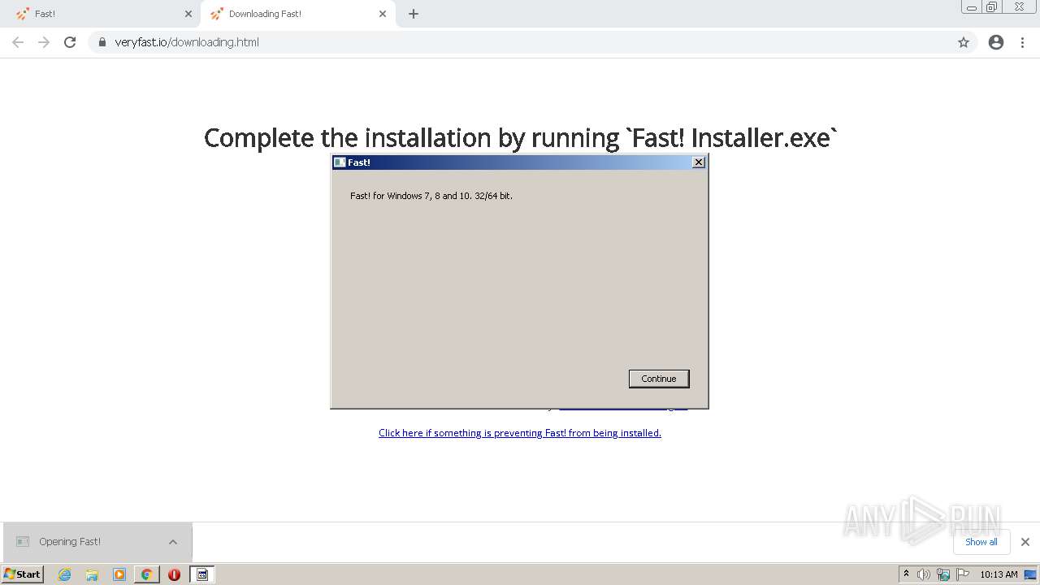The image size is (1040, 585).
Task: Open the red Opera taskbar icon
Action: tap(174, 574)
